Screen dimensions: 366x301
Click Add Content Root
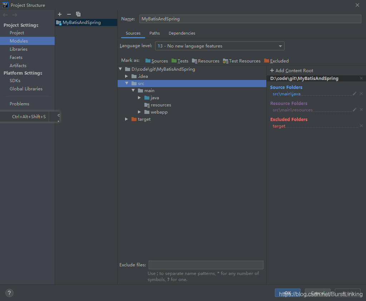(292, 70)
